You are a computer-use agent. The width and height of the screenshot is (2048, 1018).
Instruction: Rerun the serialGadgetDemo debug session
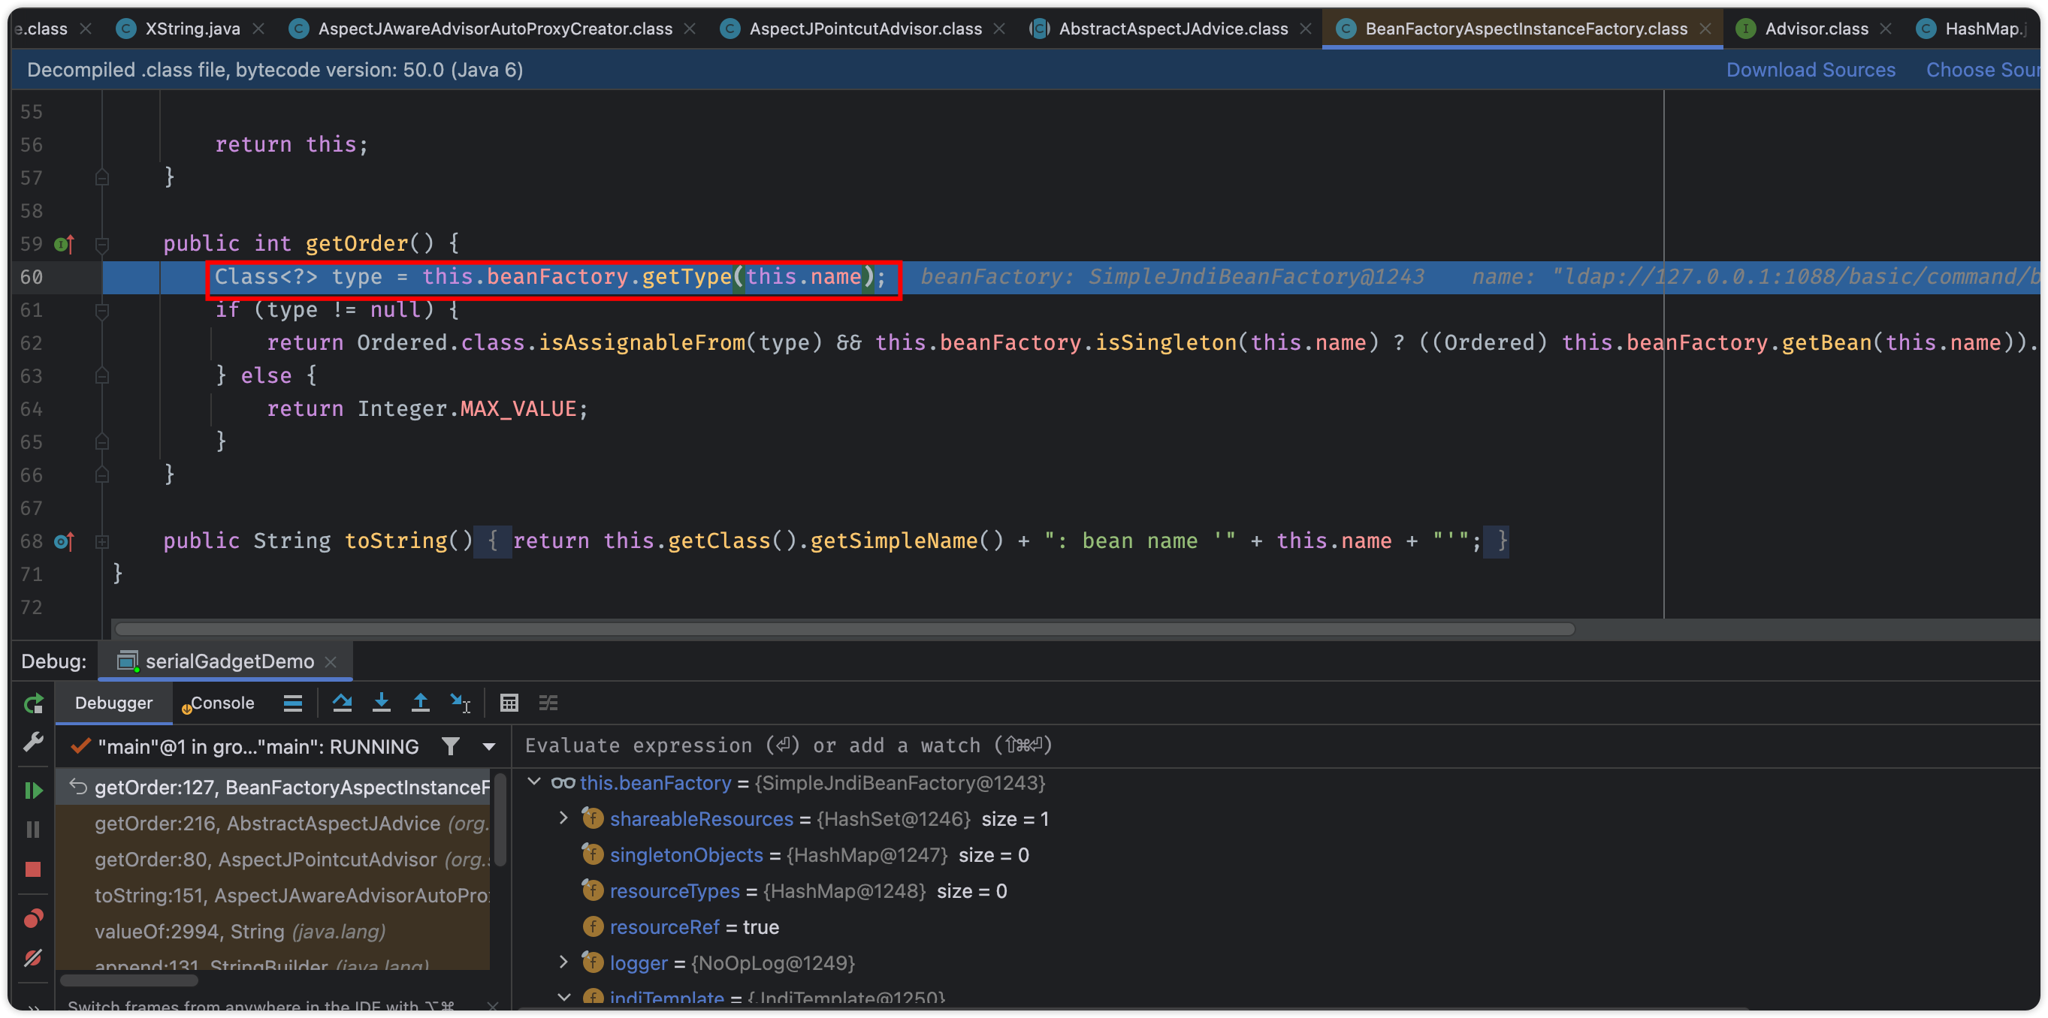tap(33, 703)
